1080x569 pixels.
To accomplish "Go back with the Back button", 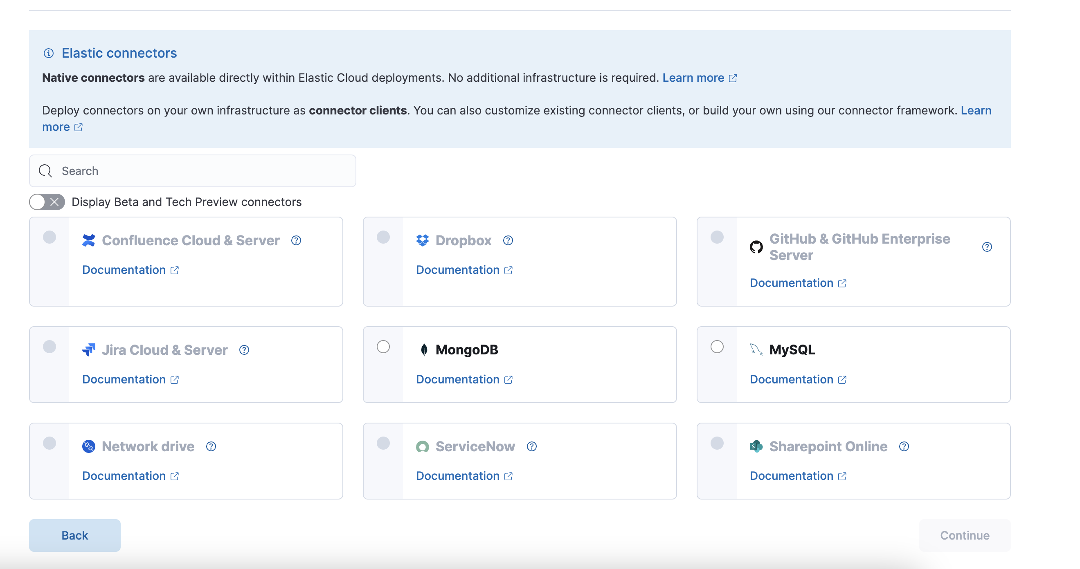I will tap(74, 535).
